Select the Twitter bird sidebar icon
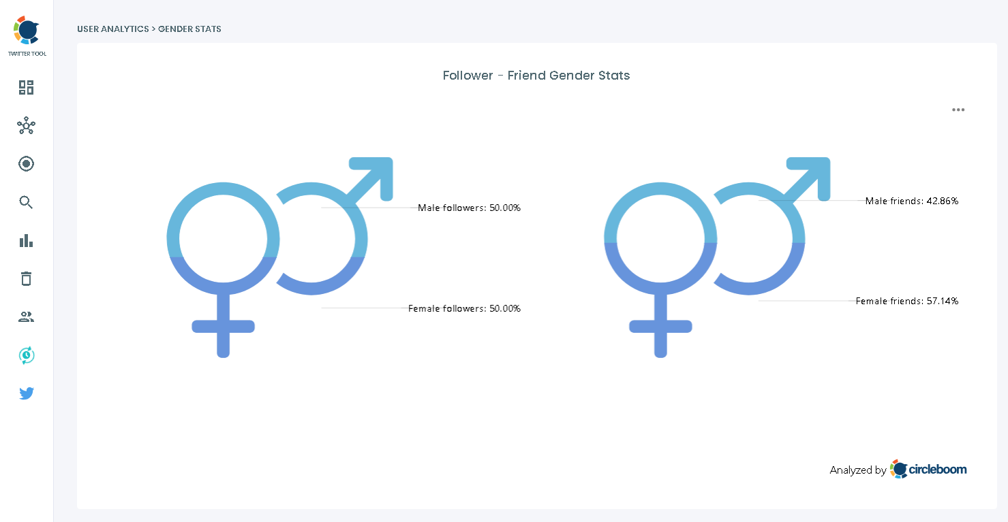This screenshot has height=522, width=1008. tap(26, 393)
